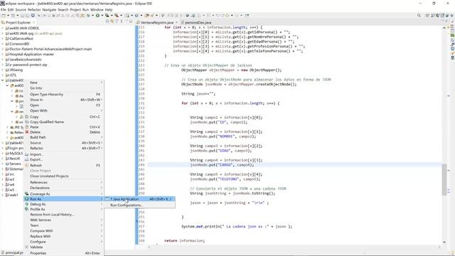
Task: Click the line with jsonNode.put("CARGO"
Action: [x=222, y=165]
